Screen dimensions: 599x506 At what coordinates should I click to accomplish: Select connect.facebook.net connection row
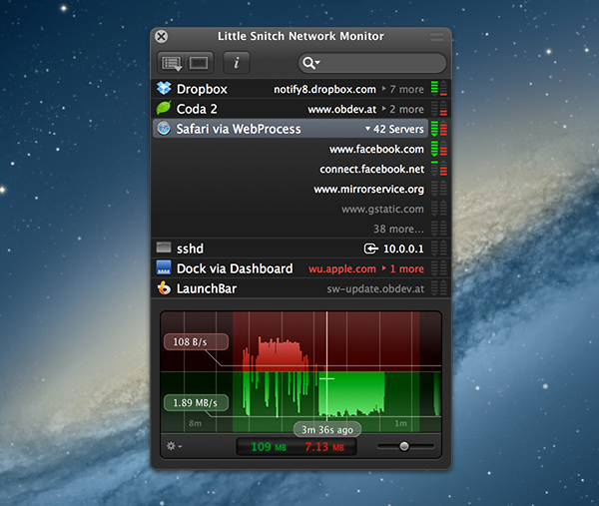(301, 169)
